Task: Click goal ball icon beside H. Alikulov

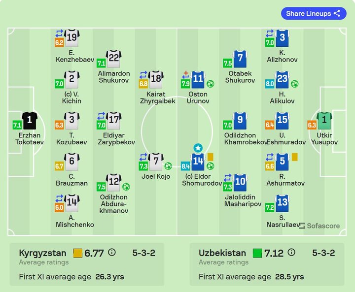Action: click(x=294, y=84)
